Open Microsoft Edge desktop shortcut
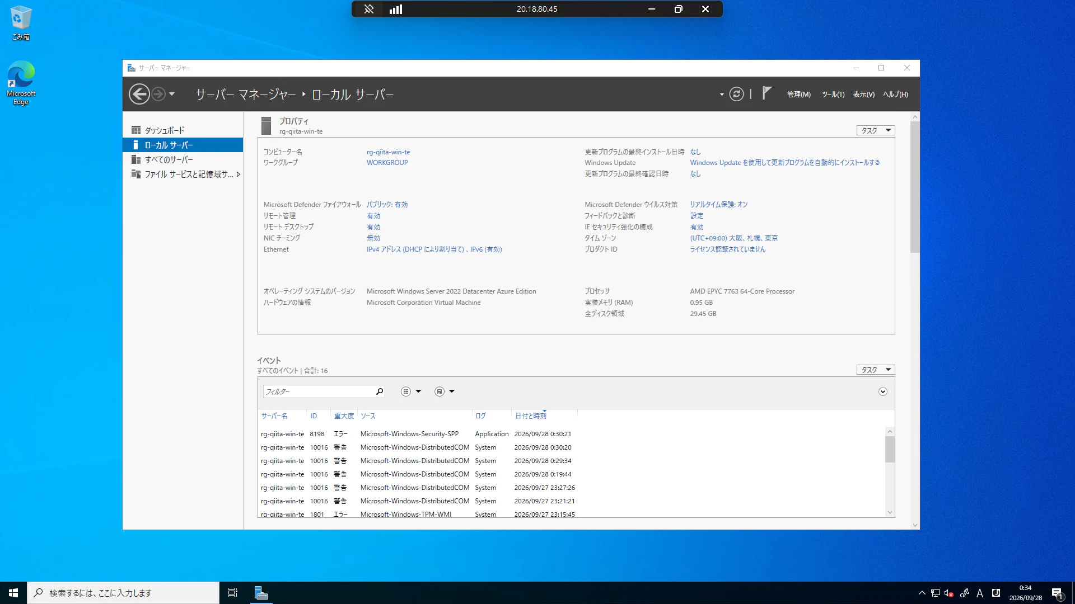Screen dimensions: 1075x604 click(x=21, y=83)
